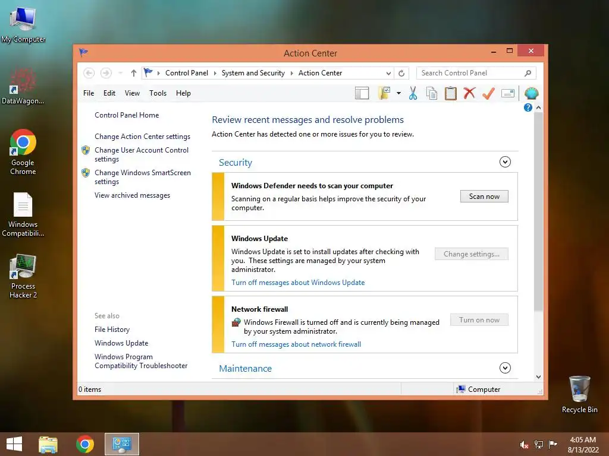Turn off messages about Windows Update
Screen dimensions: 609x456
click(x=298, y=283)
